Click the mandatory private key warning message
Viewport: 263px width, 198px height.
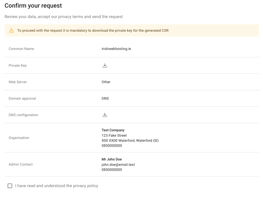tap(93, 31)
